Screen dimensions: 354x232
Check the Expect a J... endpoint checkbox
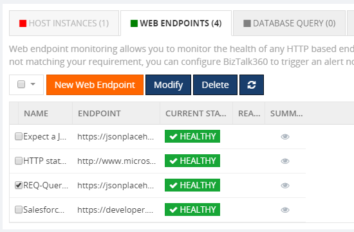[19, 136]
